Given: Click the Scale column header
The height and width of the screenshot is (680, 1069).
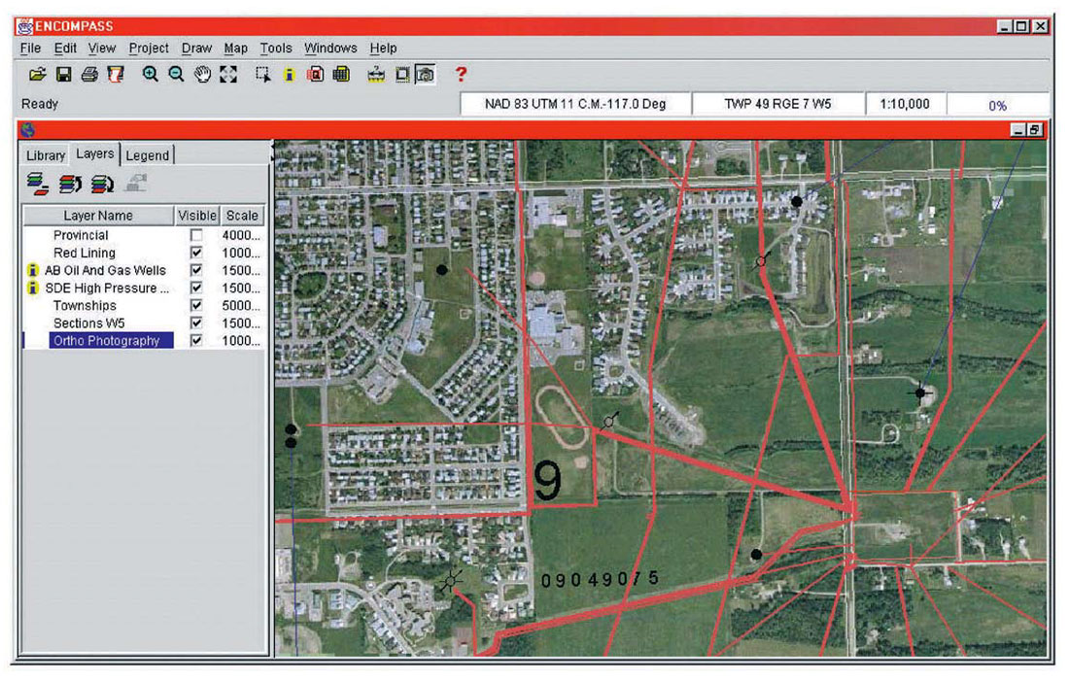Looking at the screenshot, I should point(242,216).
